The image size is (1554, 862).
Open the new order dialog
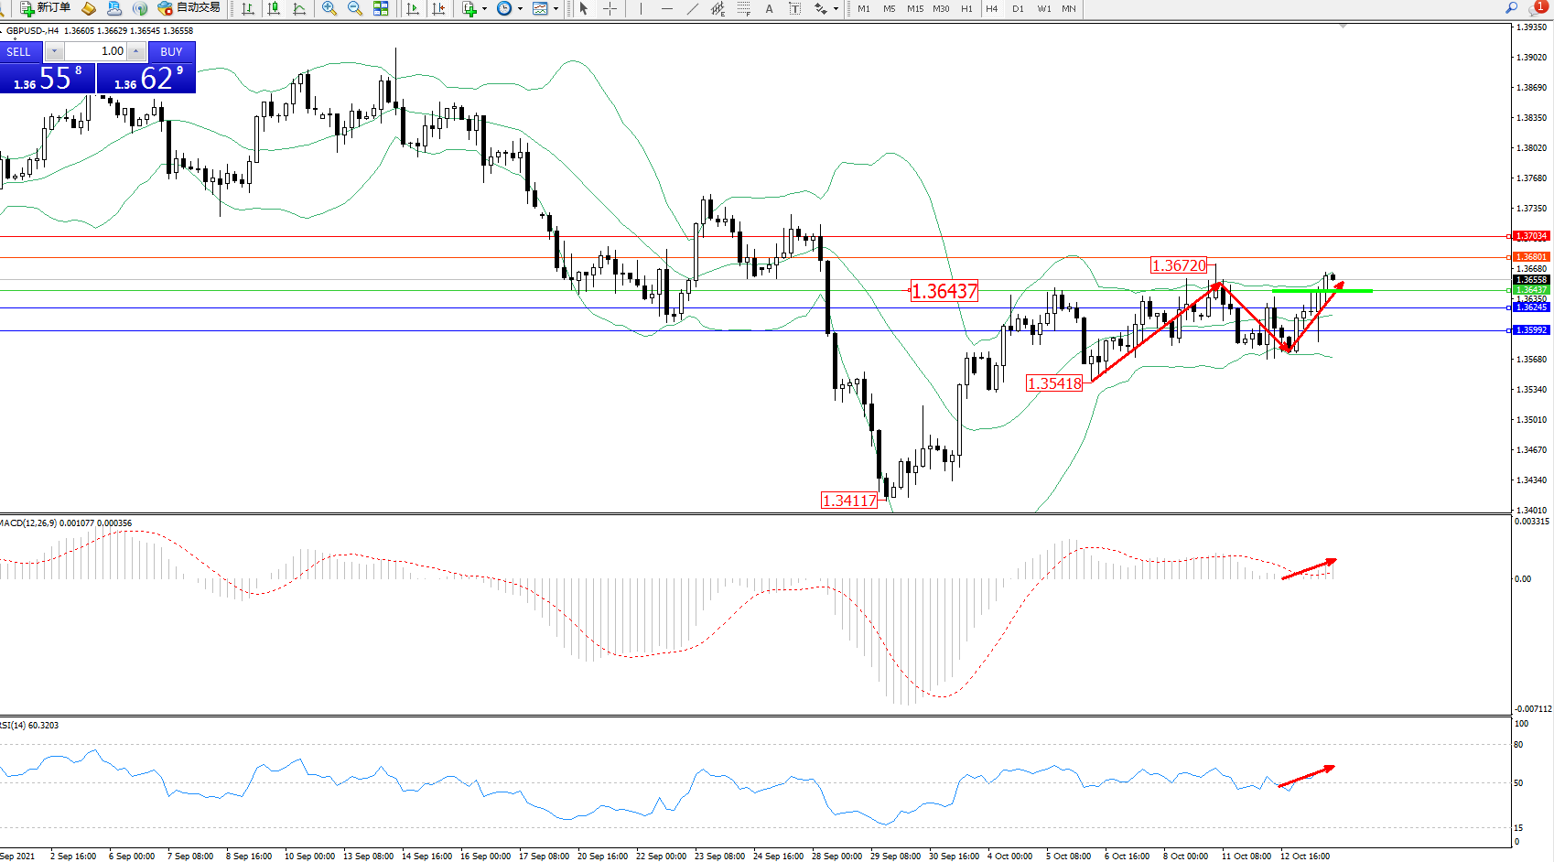[45, 8]
